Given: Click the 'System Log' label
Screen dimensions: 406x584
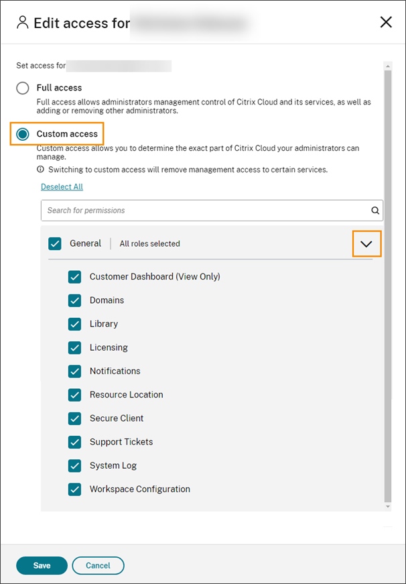Looking at the screenshot, I should coord(113,465).
